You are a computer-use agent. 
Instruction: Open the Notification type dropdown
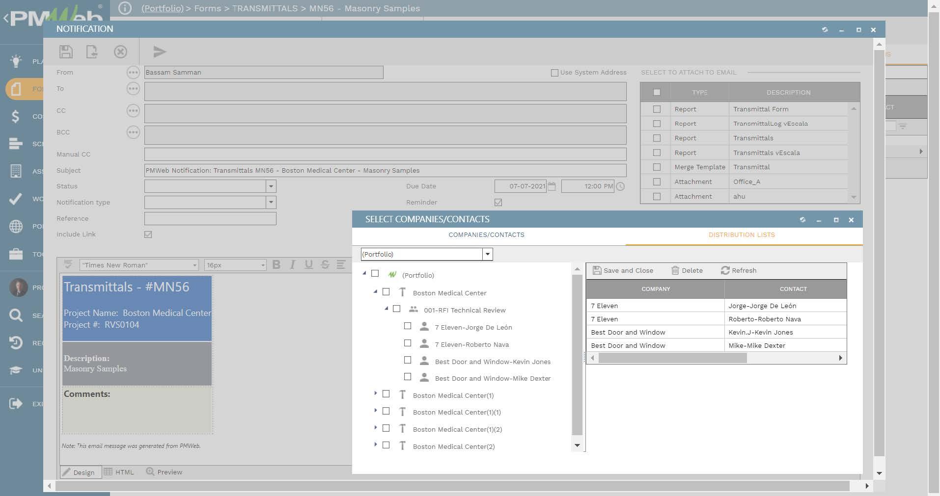coord(271,202)
